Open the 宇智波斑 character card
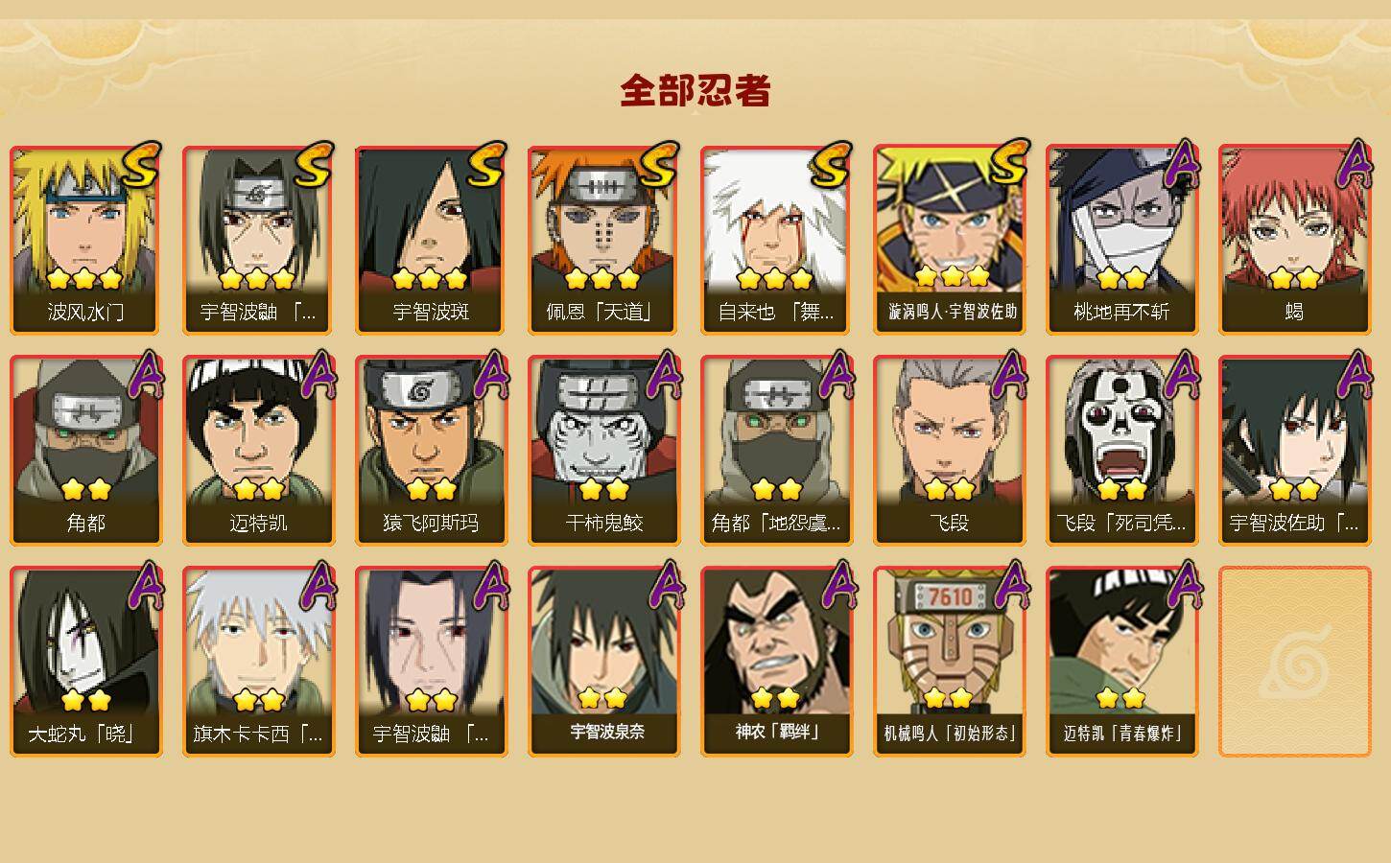The image size is (1391, 863). (431, 240)
